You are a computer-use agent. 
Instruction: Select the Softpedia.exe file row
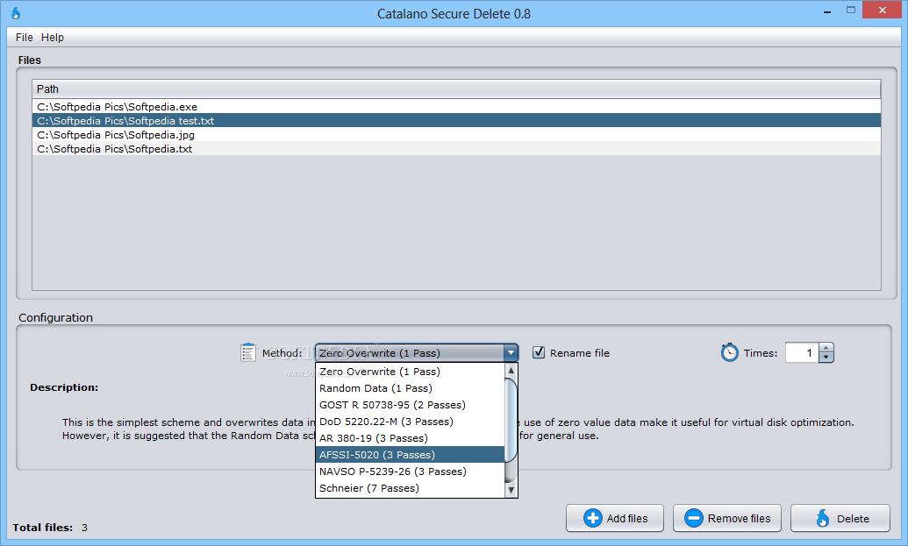[x=456, y=106]
